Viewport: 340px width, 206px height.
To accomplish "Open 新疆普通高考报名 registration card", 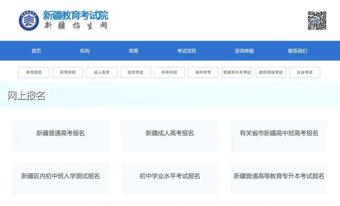I will (60, 135).
